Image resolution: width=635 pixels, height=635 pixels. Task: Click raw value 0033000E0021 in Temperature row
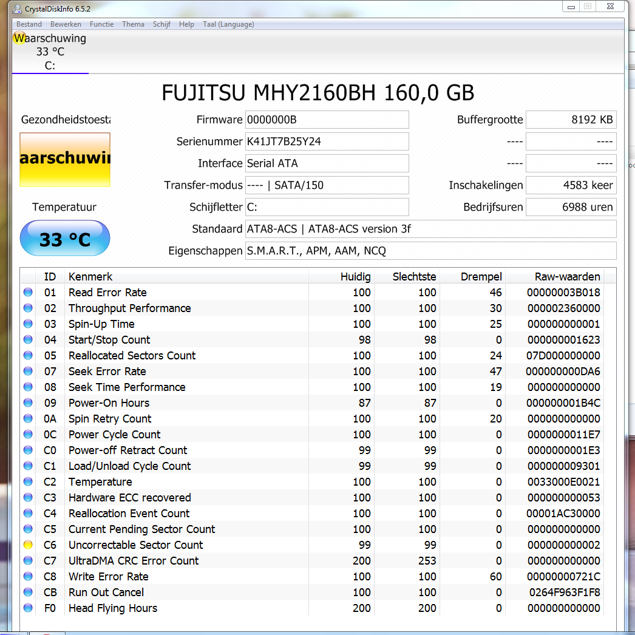click(x=564, y=482)
